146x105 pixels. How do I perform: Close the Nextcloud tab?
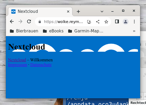[x=68, y=12]
